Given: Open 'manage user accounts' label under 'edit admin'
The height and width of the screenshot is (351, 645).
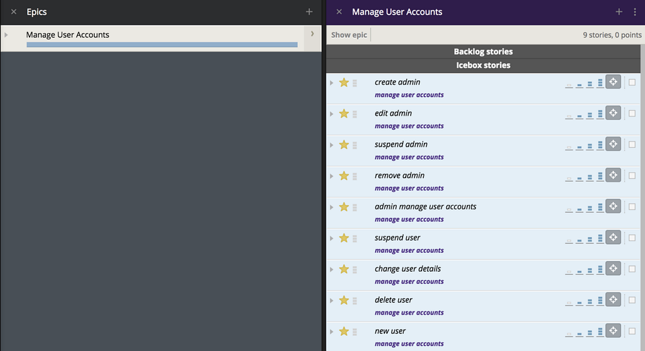Looking at the screenshot, I should [409, 126].
